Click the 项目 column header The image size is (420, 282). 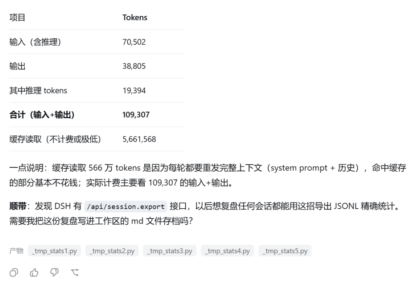(17, 17)
